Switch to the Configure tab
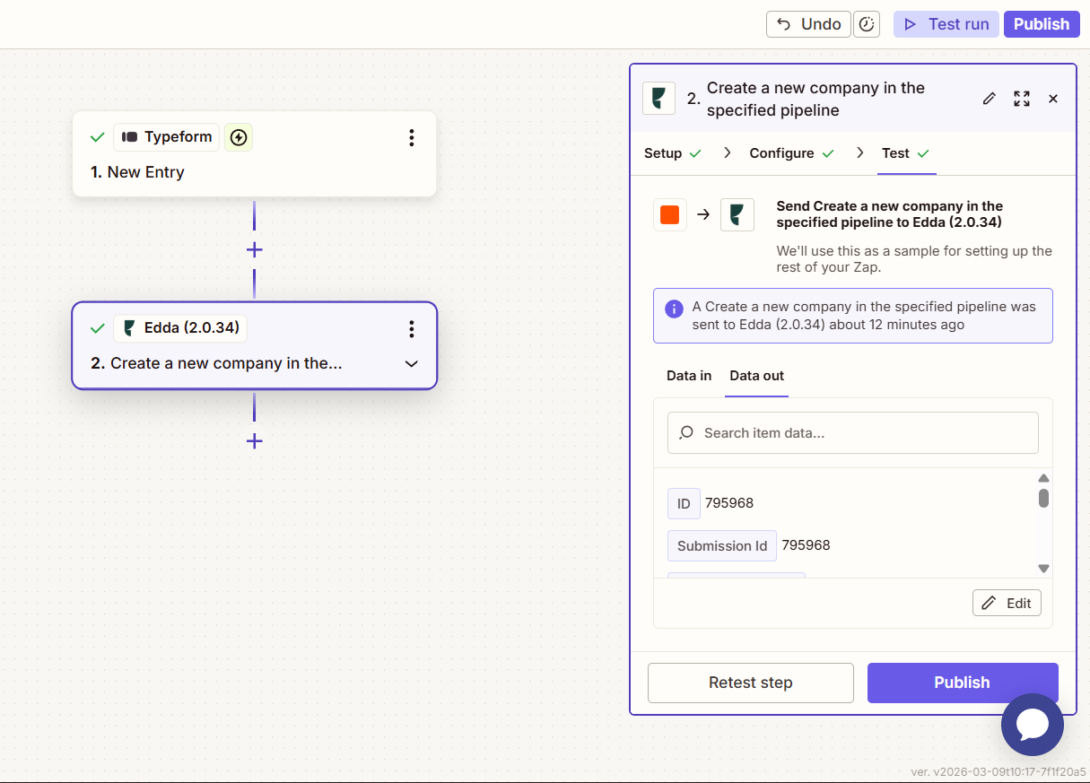 coord(791,153)
